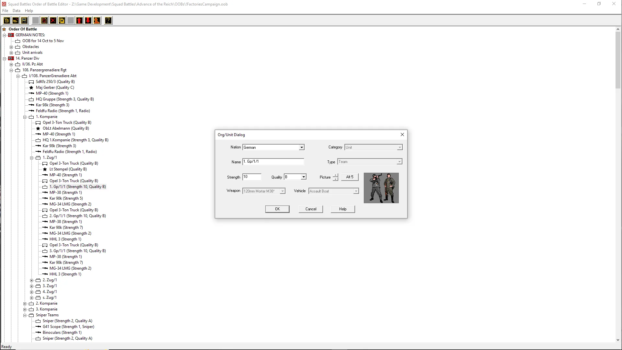Expand the 2. Kompanie tree node
Image resolution: width=622 pixels, height=350 pixels.
pos(25,304)
